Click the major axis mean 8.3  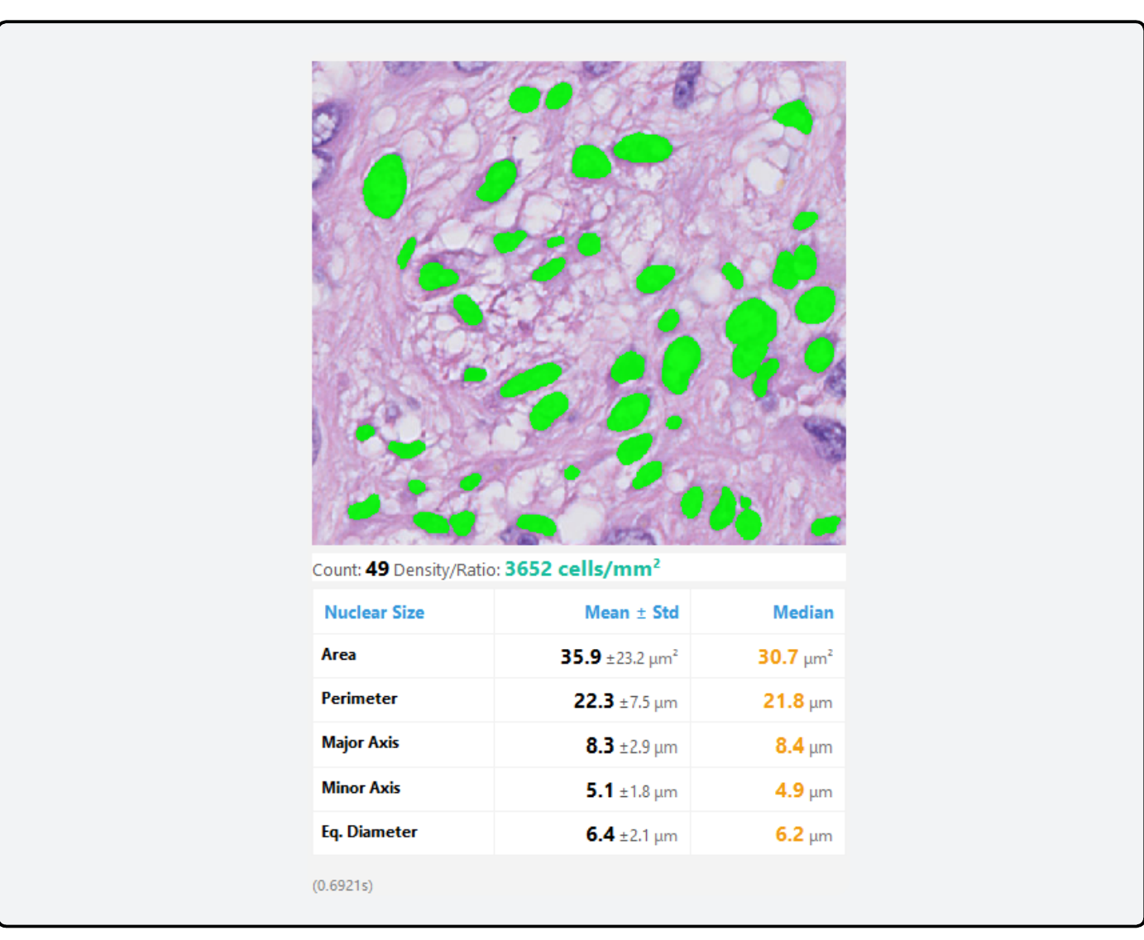point(600,746)
